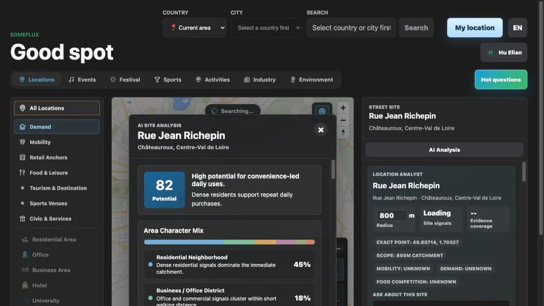
Task: Click the AI Analysis button
Action: pos(444,150)
